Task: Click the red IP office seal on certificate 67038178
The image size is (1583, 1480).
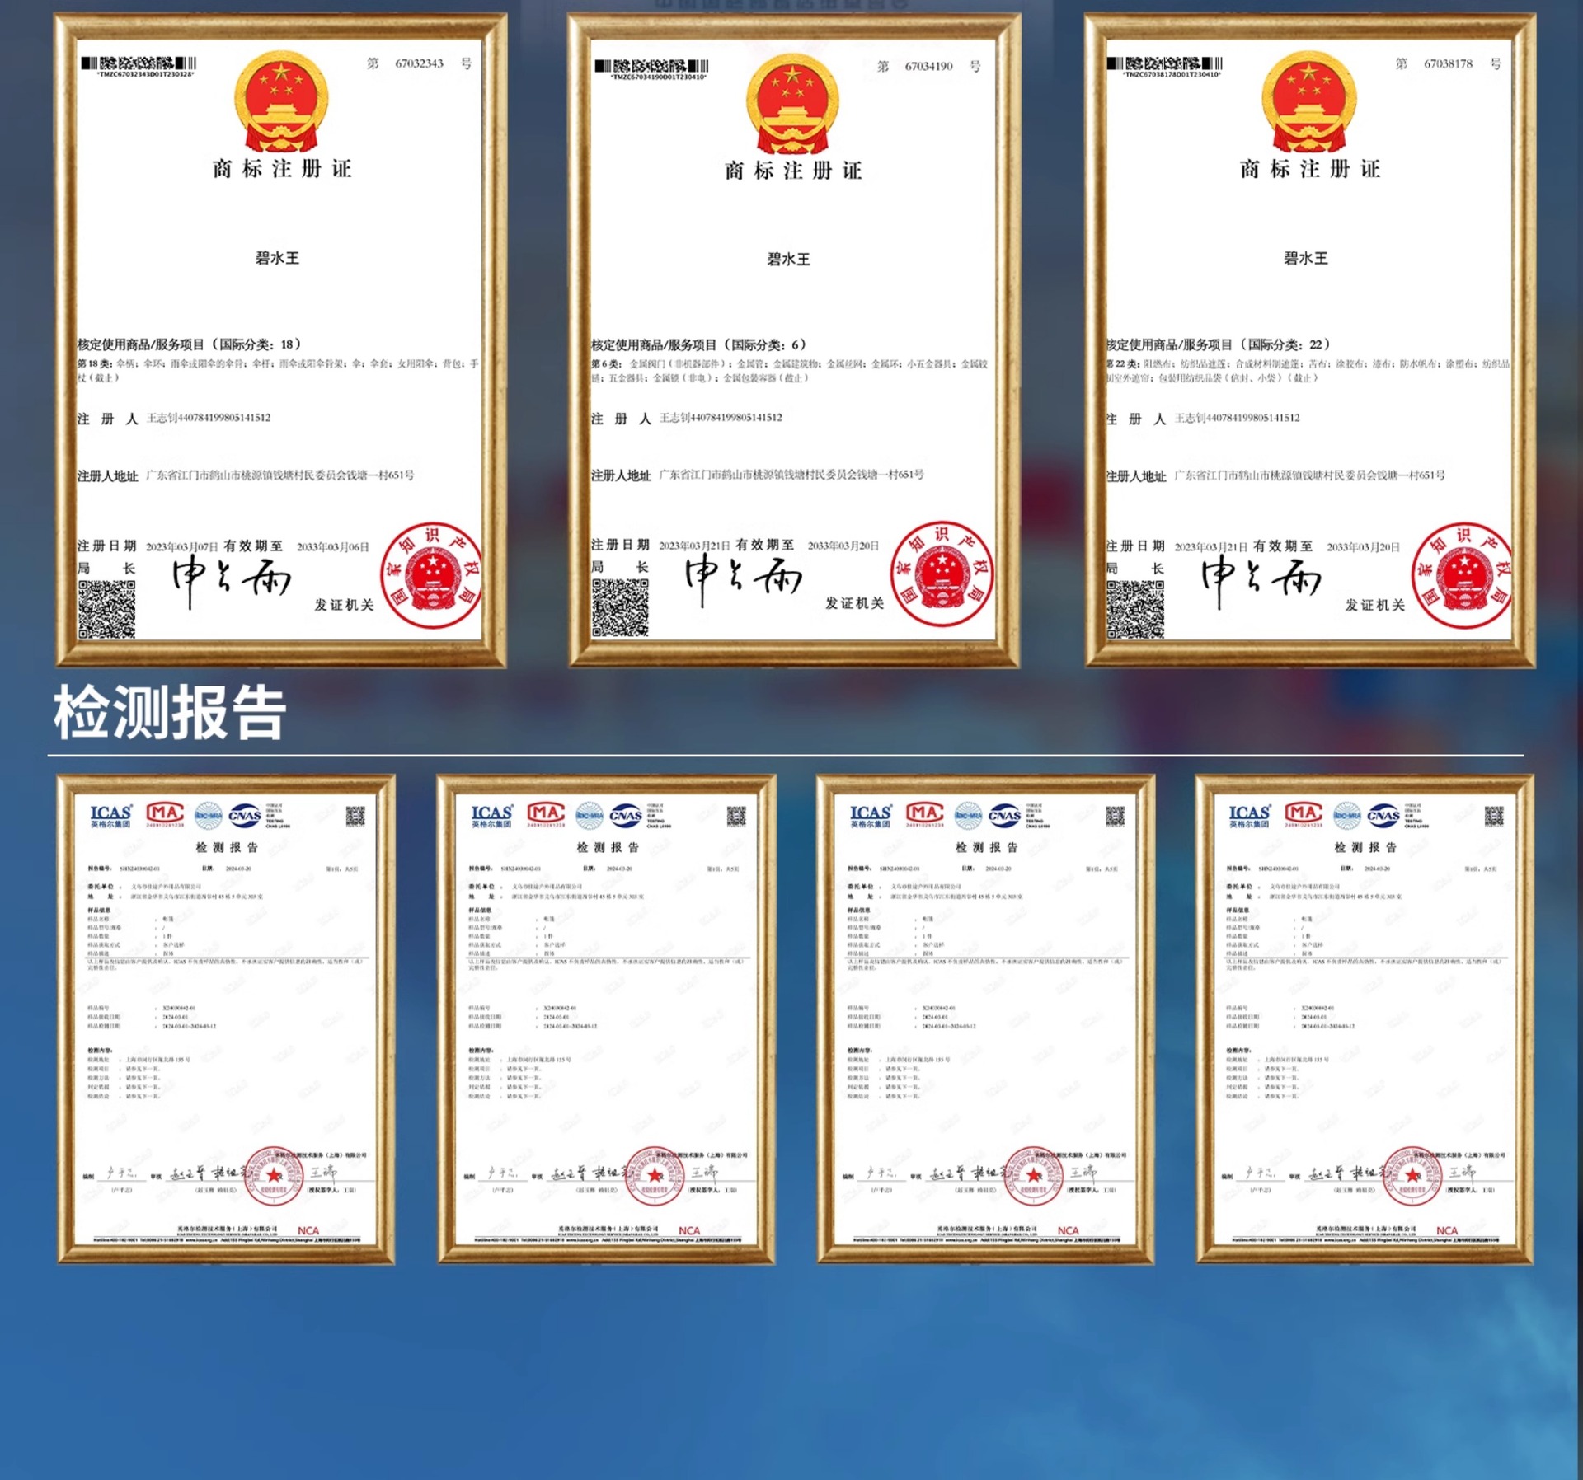Action: tap(1462, 574)
